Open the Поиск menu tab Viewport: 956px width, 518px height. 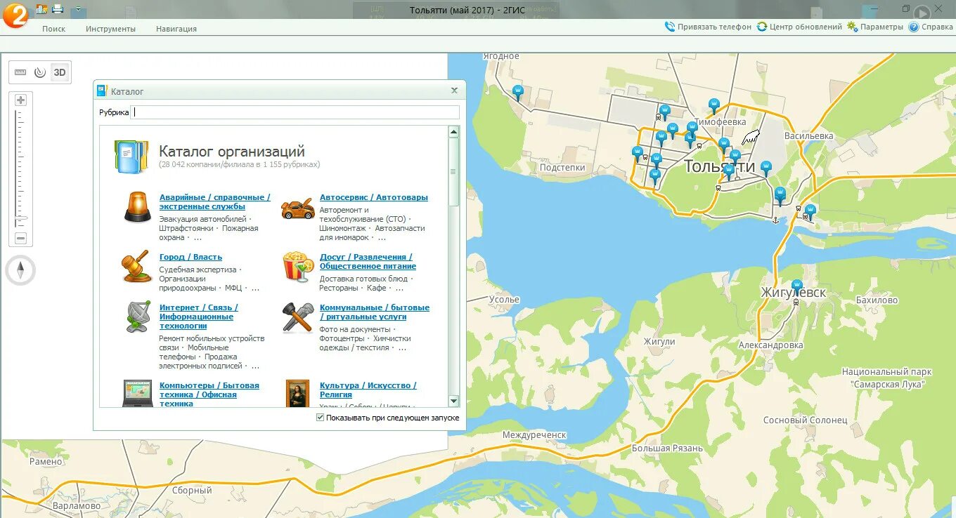pyautogui.click(x=53, y=29)
